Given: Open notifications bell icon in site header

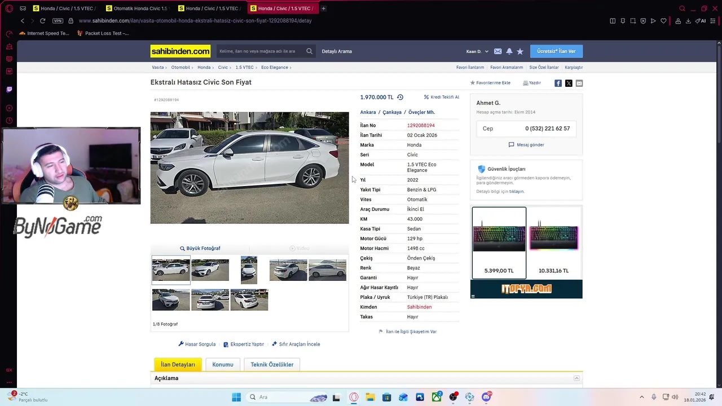Looking at the screenshot, I should tap(509, 51).
